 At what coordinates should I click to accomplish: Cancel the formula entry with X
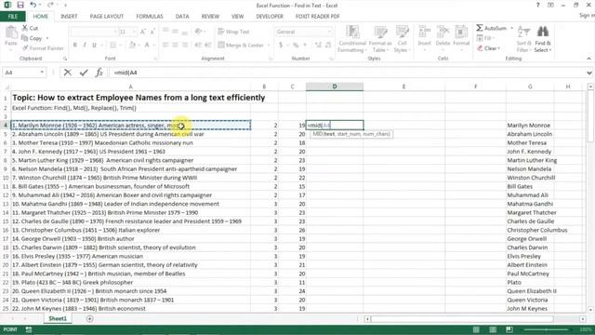pos(68,73)
